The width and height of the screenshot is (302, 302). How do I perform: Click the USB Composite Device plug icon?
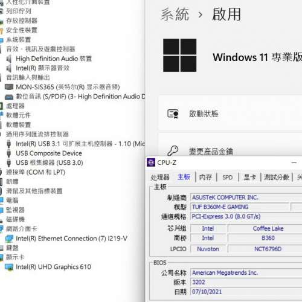tap(8, 153)
